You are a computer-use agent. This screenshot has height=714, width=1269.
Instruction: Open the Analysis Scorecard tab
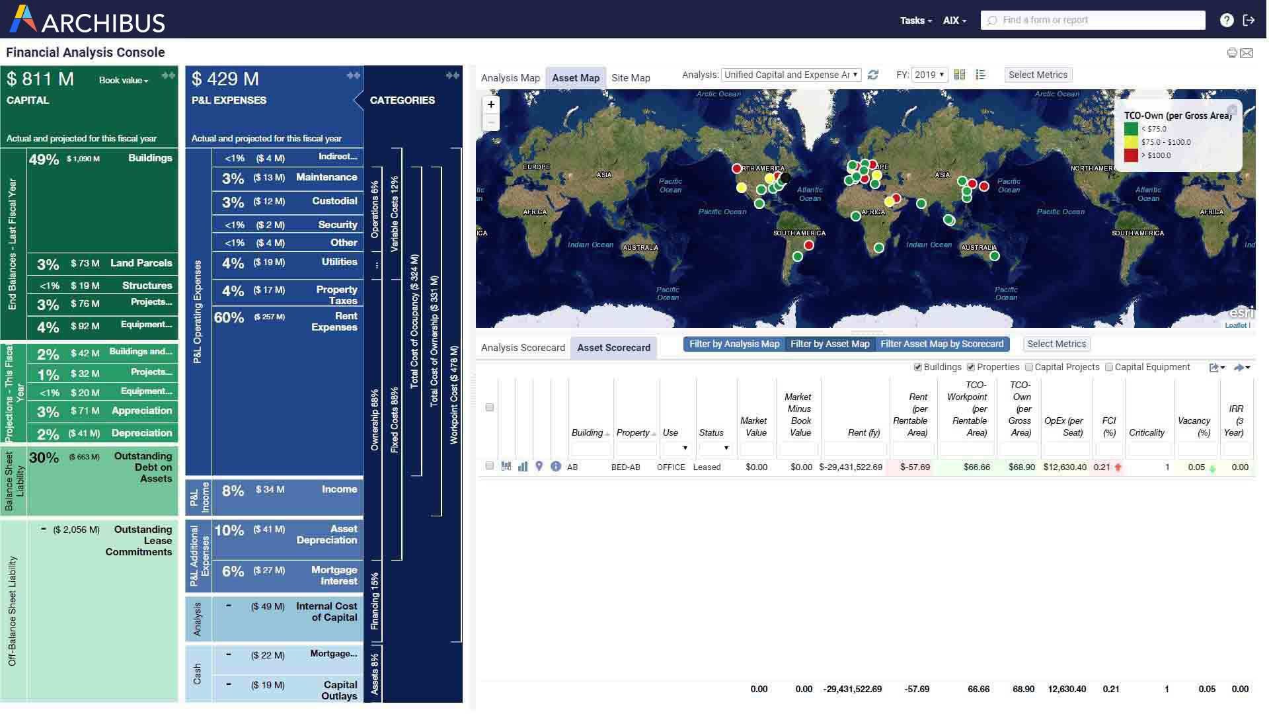coord(522,347)
